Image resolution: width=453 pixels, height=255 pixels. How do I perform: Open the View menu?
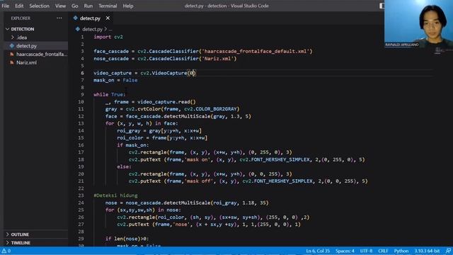point(60,6)
